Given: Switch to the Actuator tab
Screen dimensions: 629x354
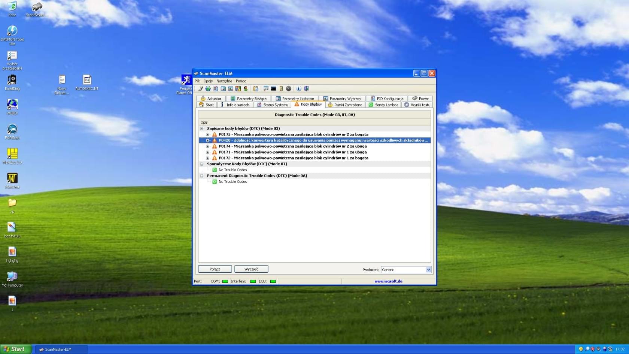Looking at the screenshot, I should [211, 99].
